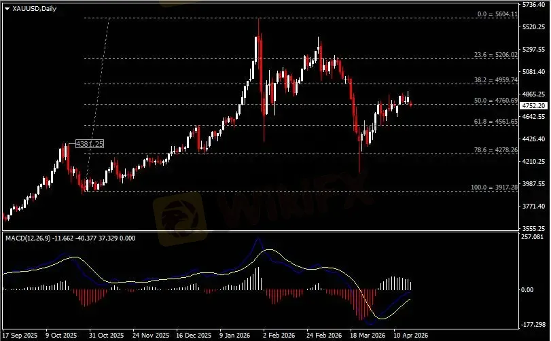
Task: Click the 31 Oct 2025 date label
Action: pyautogui.click(x=107, y=336)
